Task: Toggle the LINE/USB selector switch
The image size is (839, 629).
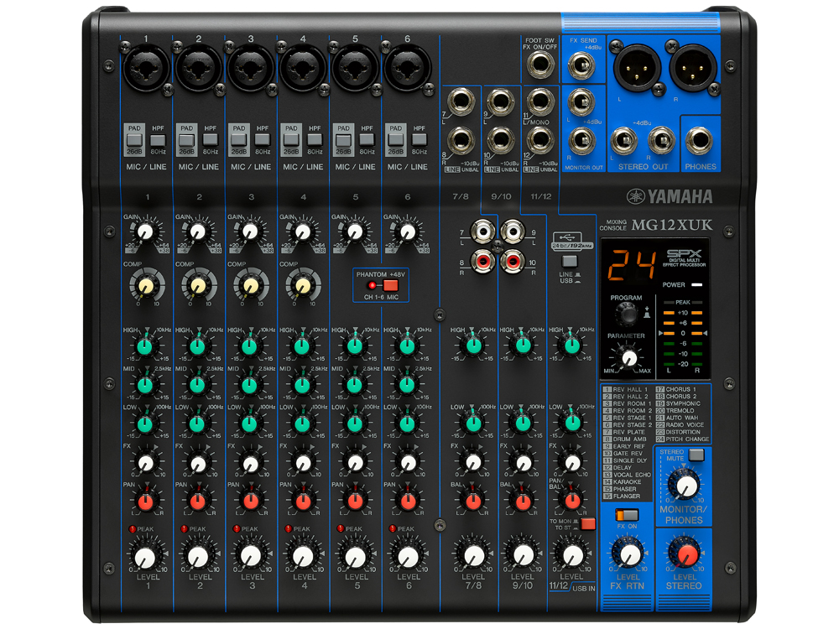Action: coord(569,261)
